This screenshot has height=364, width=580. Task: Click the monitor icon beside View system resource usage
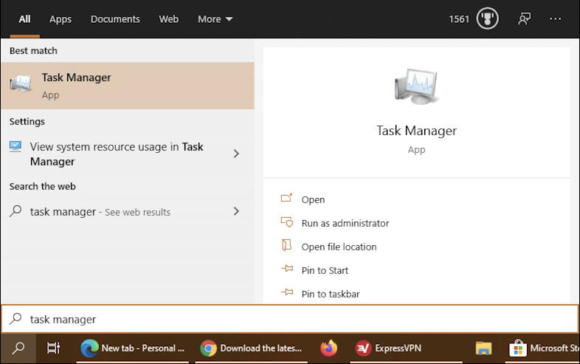15,147
